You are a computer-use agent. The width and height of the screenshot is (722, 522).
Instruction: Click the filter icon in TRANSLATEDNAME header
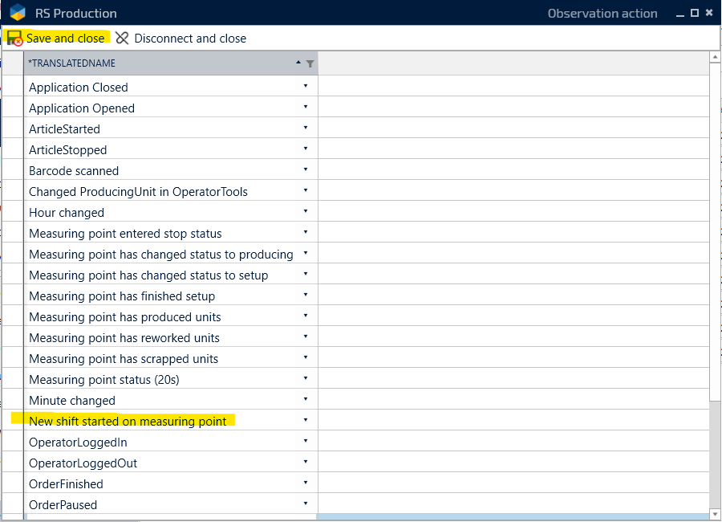[x=310, y=63]
